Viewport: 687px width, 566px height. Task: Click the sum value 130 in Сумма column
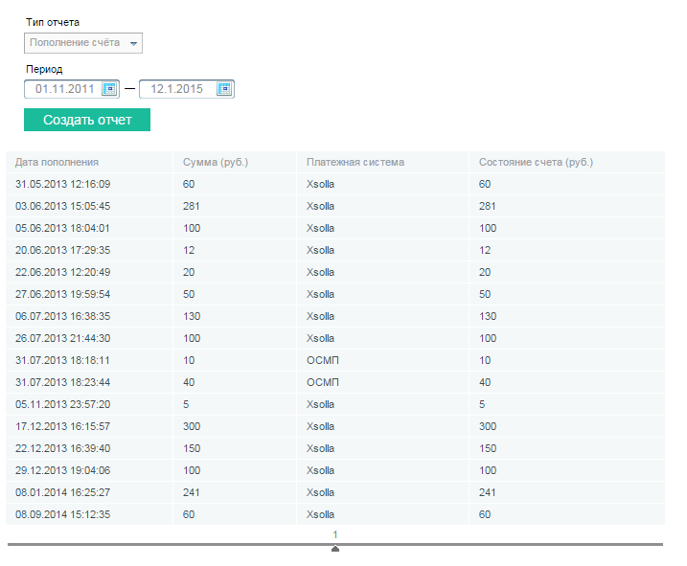pos(192,316)
